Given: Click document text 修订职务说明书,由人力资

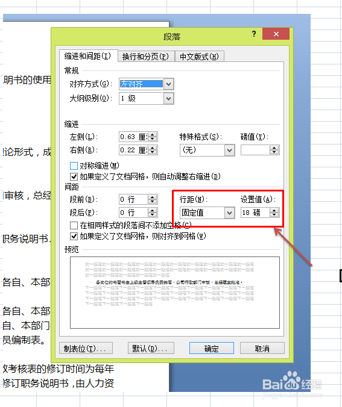Looking at the screenshot, I should pyautogui.click(x=59, y=384).
